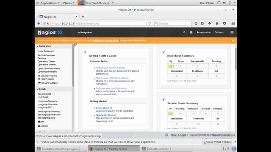Click the Nagios XI logo
Viewport: 271px width, 152px height.
[50, 32]
